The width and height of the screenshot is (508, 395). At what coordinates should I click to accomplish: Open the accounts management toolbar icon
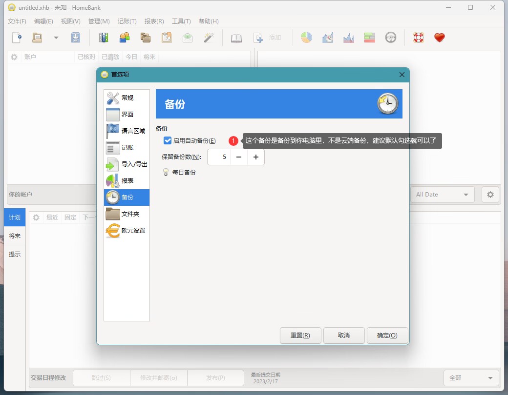[104, 38]
